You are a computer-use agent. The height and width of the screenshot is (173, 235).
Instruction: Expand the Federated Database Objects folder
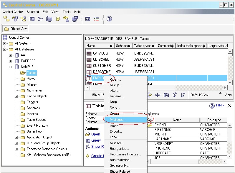[16, 149]
